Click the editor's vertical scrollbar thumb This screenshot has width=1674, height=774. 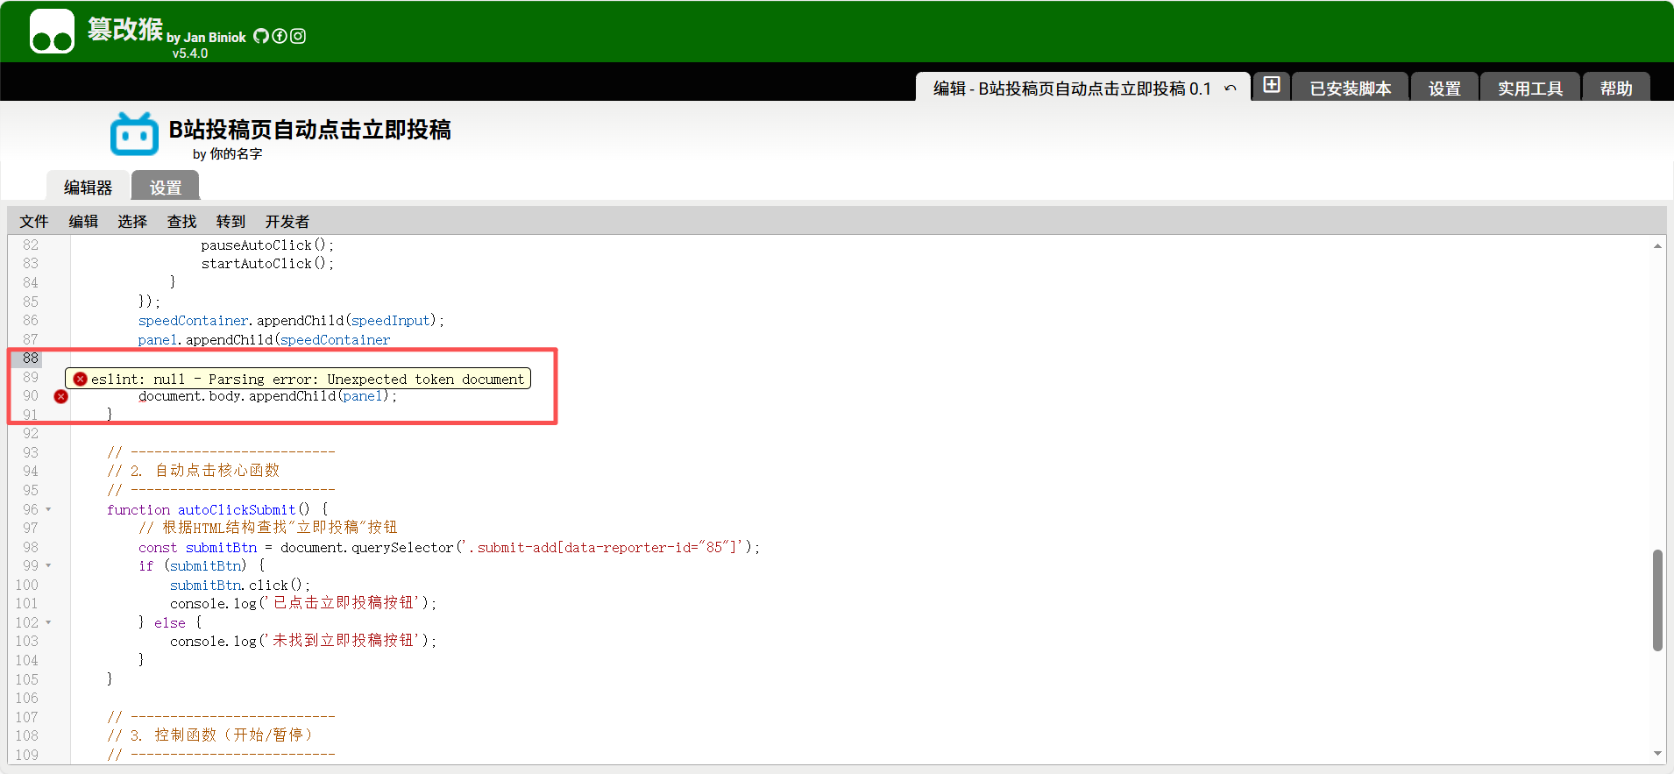click(1656, 600)
